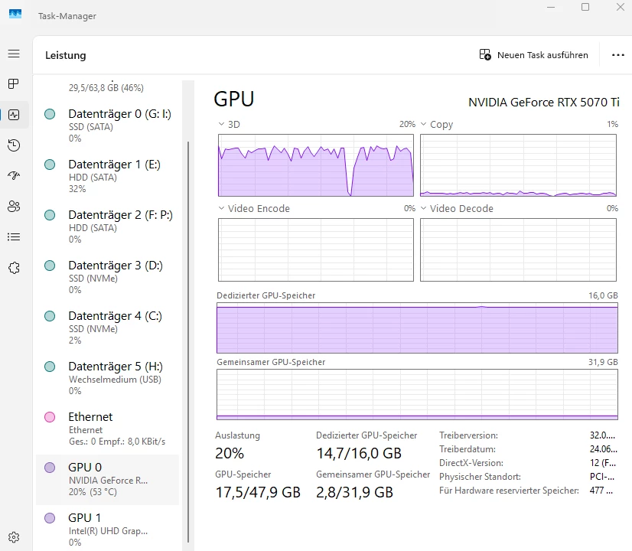
Task: Open the Services puzzle icon
Action: click(x=14, y=268)
